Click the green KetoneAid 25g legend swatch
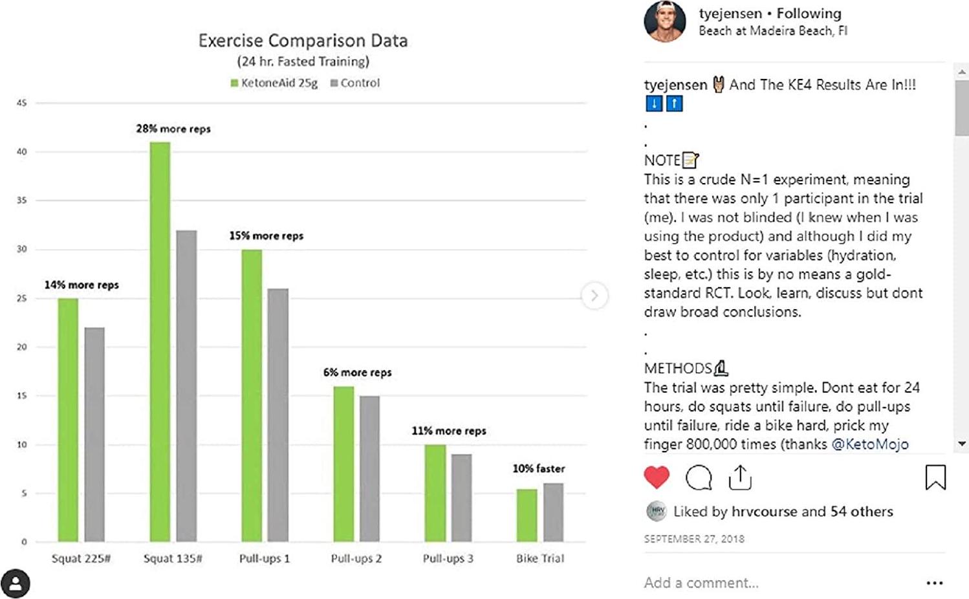This screenshot has width=969, height=599. 235,83
